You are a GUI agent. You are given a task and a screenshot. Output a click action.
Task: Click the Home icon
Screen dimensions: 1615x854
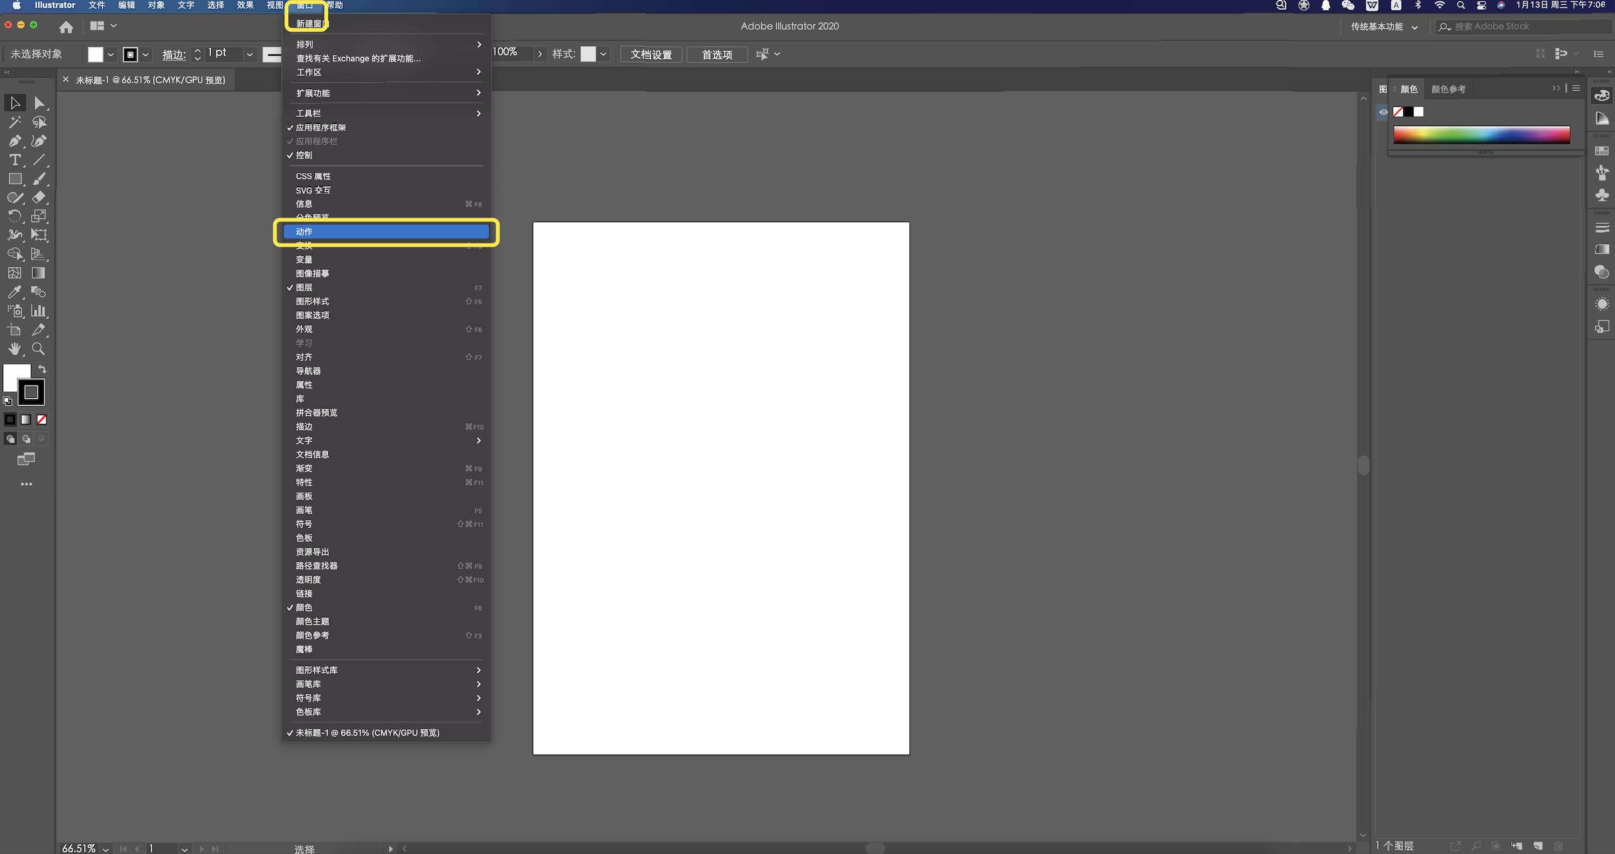click(66, 27)
